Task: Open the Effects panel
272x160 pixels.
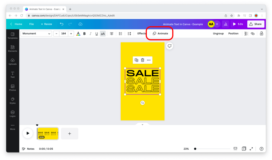Action: coord(142,33)
